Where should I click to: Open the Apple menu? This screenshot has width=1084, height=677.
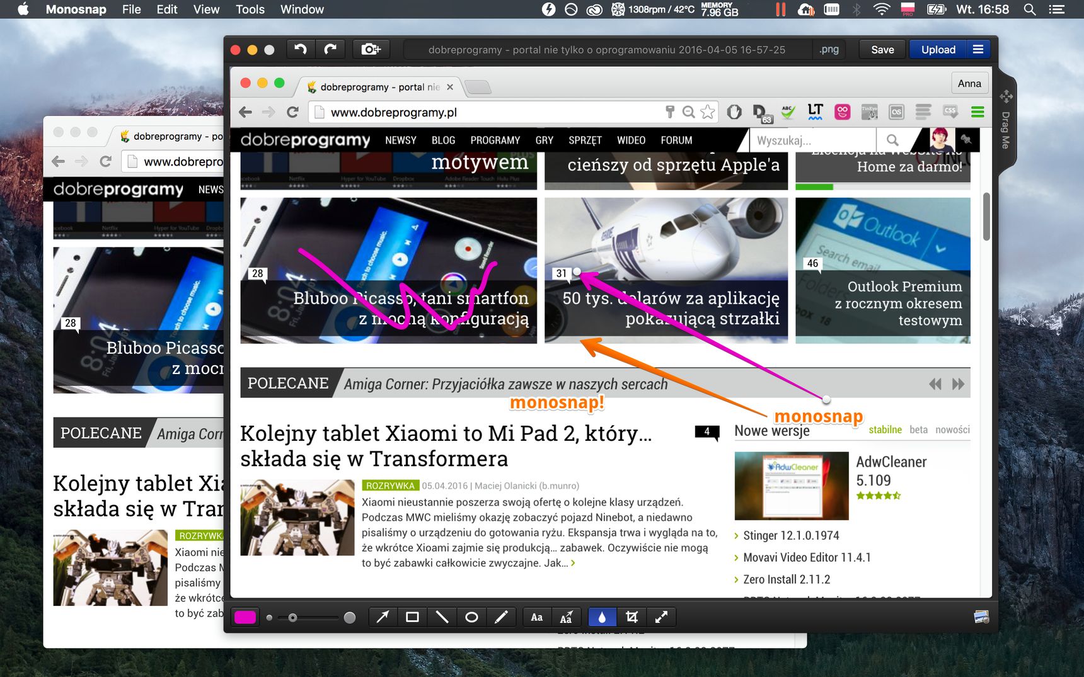pos(23,9)
